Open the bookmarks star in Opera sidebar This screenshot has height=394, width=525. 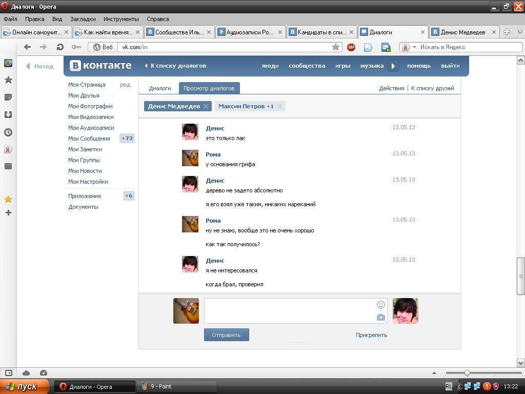[8, 80]
